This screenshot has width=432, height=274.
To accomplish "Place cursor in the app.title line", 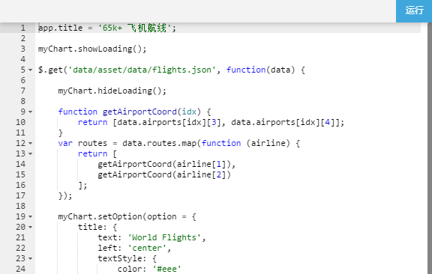I will click(229, 28).
